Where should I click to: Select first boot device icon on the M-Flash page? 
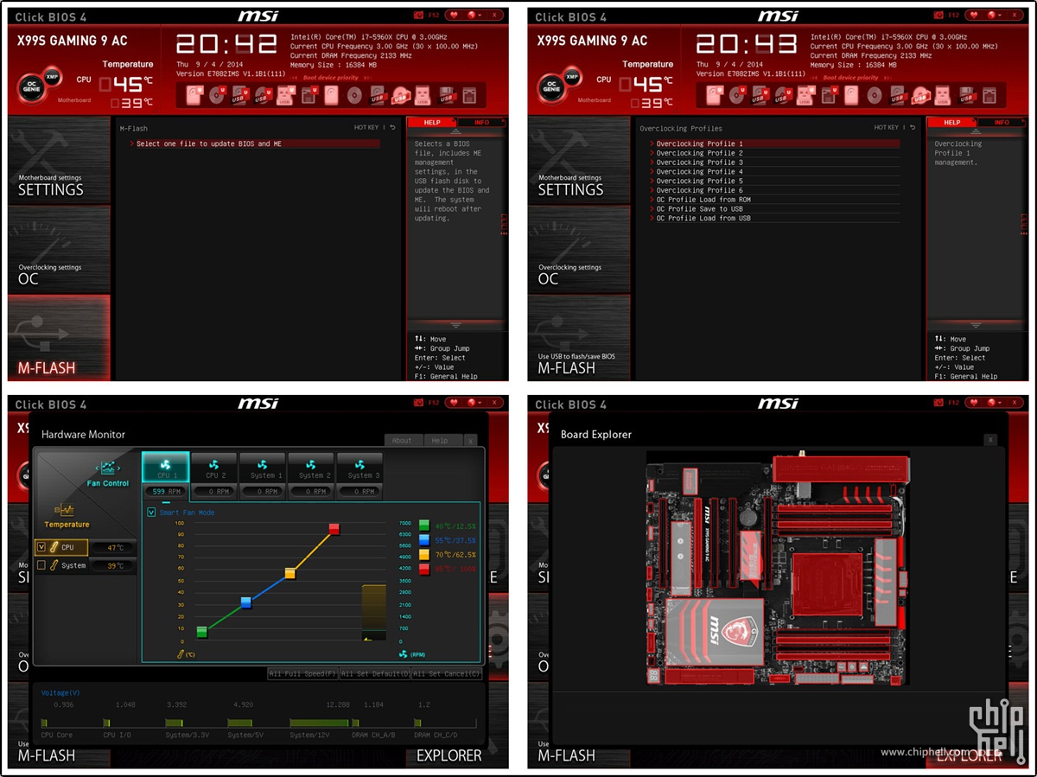[195, 95]
